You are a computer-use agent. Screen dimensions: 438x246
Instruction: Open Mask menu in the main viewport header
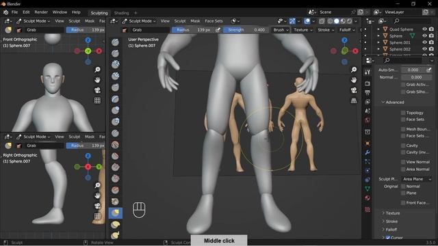(x=195, y=21)
